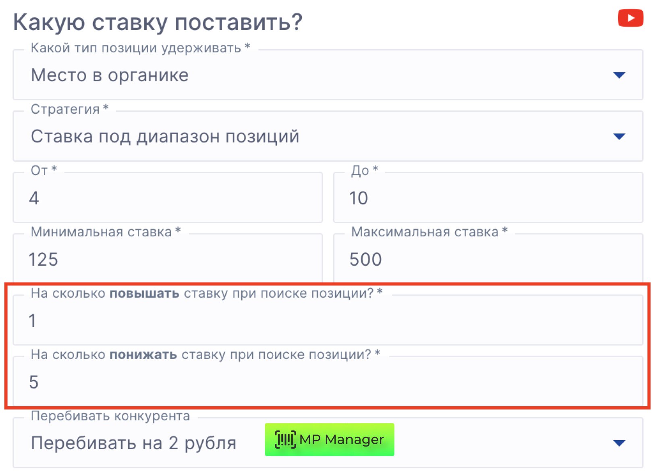
Task: Click the 'Какой тип позиции удерживать' label
Action: coord(140,48)
